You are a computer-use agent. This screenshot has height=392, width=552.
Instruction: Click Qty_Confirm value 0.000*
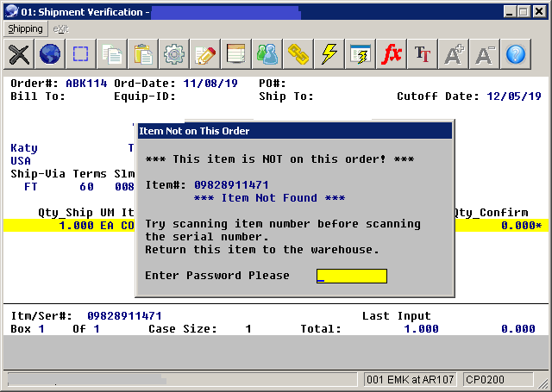(x=521, y=226)
